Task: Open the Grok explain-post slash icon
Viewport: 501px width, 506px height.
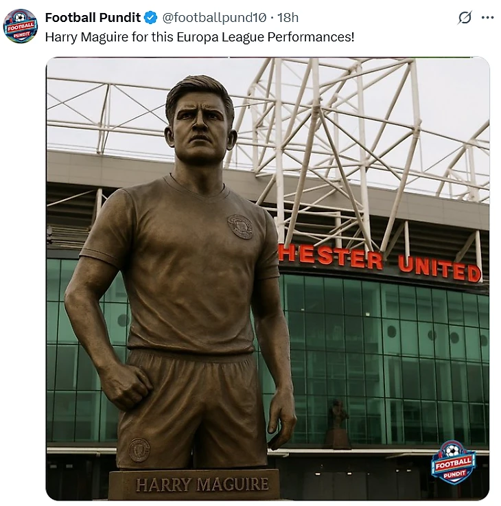Action: click(x=465, y=17)
